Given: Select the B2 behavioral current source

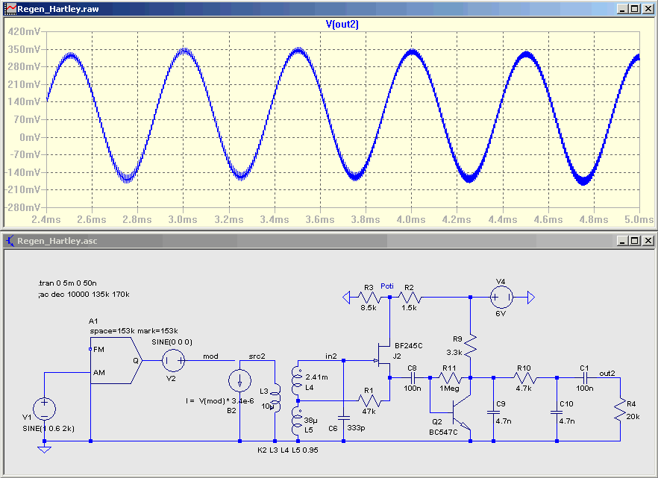Looking at the screenshot, I should click(x=239, y=381).
